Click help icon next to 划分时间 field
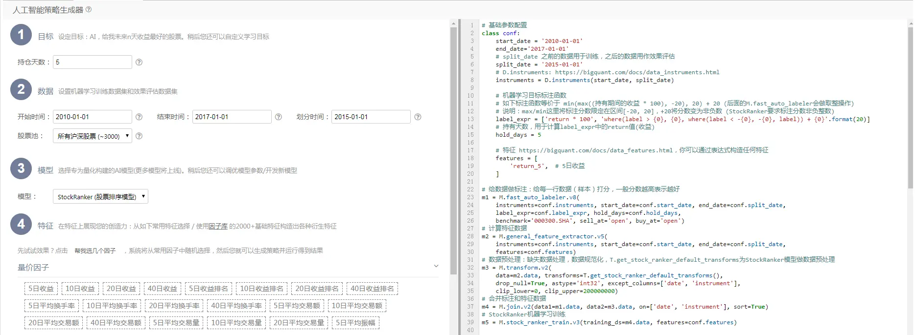Screen dimensions: 915x335 [418, 117]
